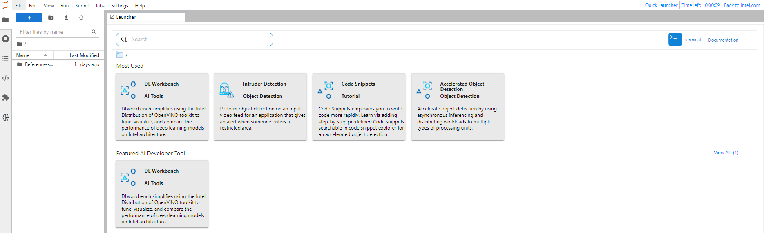
Task: Click the View All (1) link
Action: [726, 153]
